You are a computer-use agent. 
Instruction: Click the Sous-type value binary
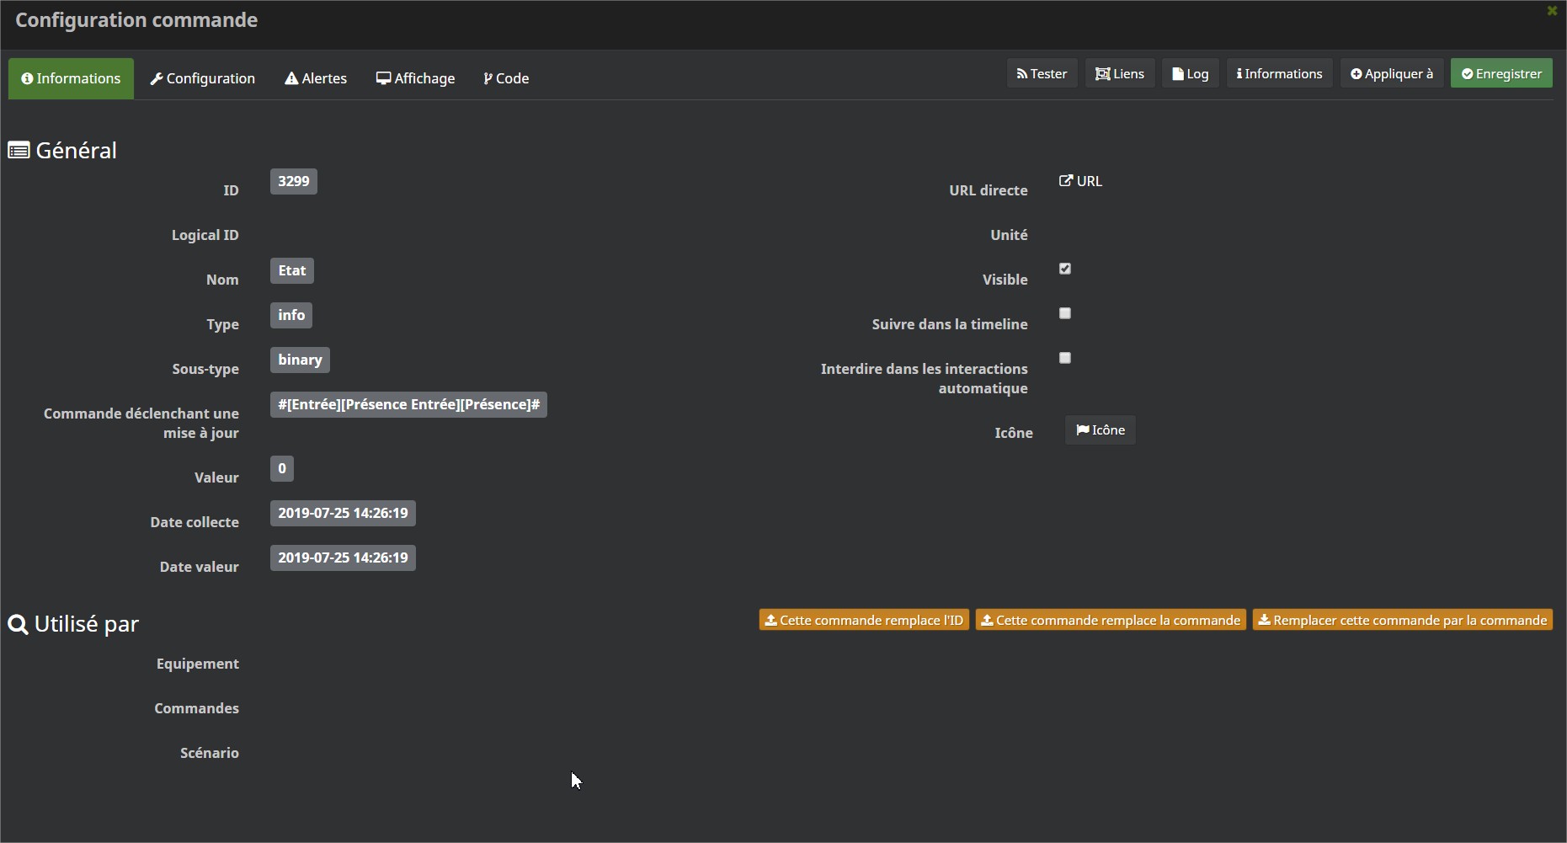300,360
